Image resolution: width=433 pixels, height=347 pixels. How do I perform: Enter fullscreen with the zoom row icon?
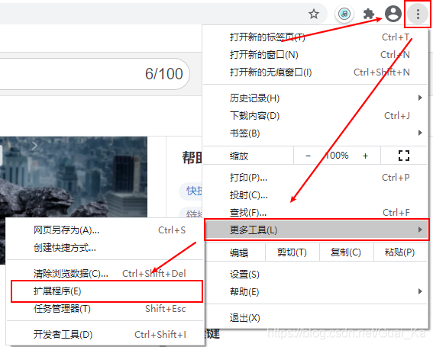[x=404, y=156]
